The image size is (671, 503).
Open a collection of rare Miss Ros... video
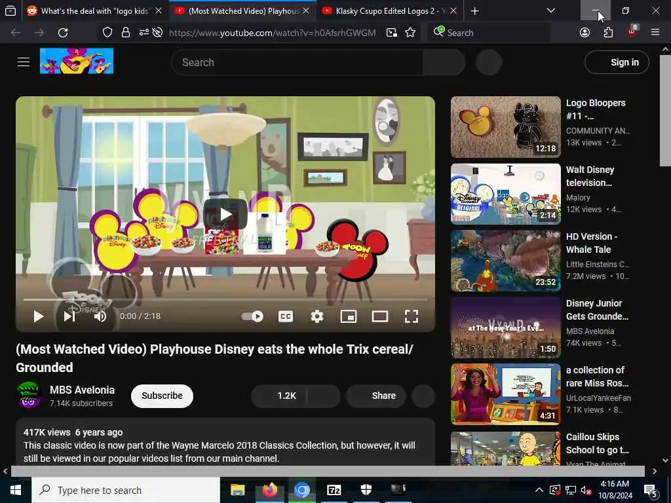pos(505,394)
